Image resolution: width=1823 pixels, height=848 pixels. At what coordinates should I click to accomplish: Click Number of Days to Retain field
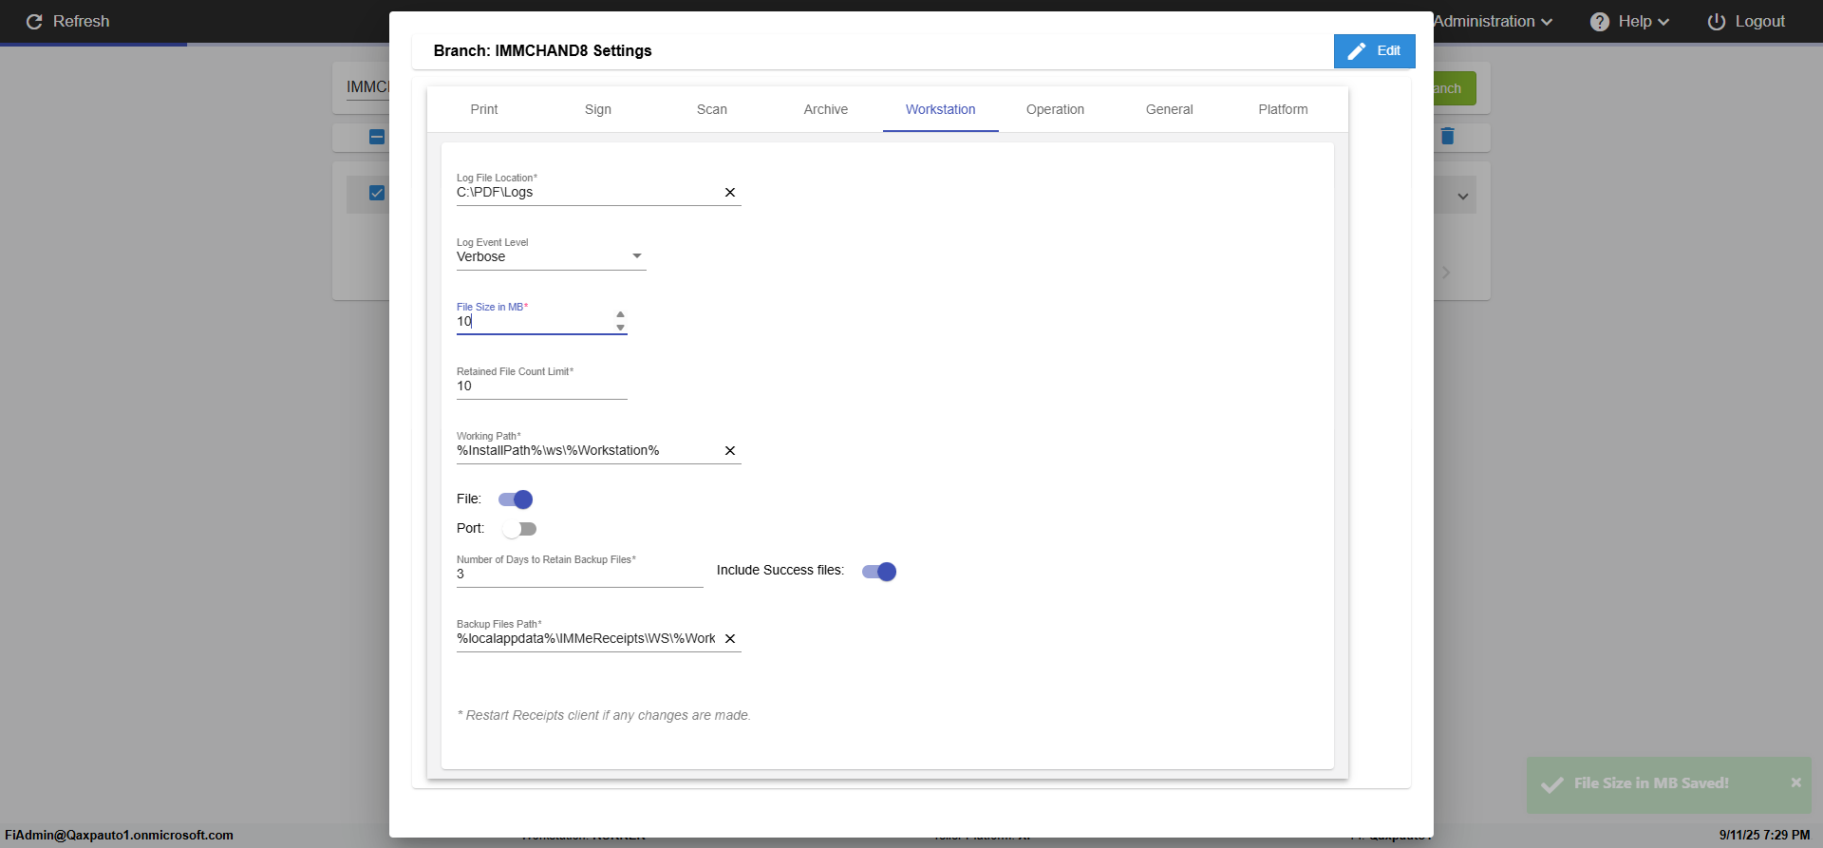(x=579, y=574)
